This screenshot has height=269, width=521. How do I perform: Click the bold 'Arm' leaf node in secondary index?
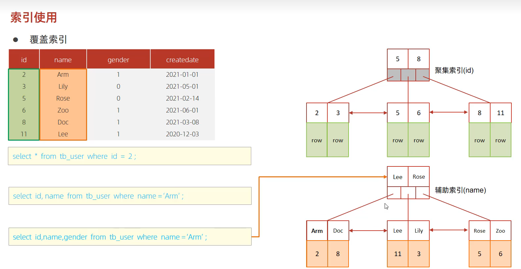[317, 231]
